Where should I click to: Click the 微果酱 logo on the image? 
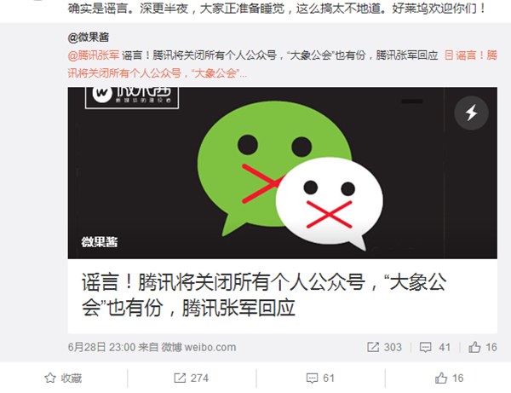[132, 97]
